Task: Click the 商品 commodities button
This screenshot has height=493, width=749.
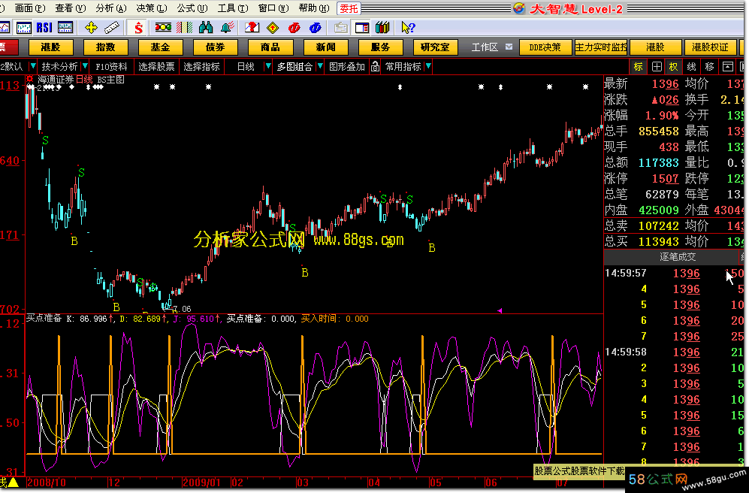Action: coord(270,47)
